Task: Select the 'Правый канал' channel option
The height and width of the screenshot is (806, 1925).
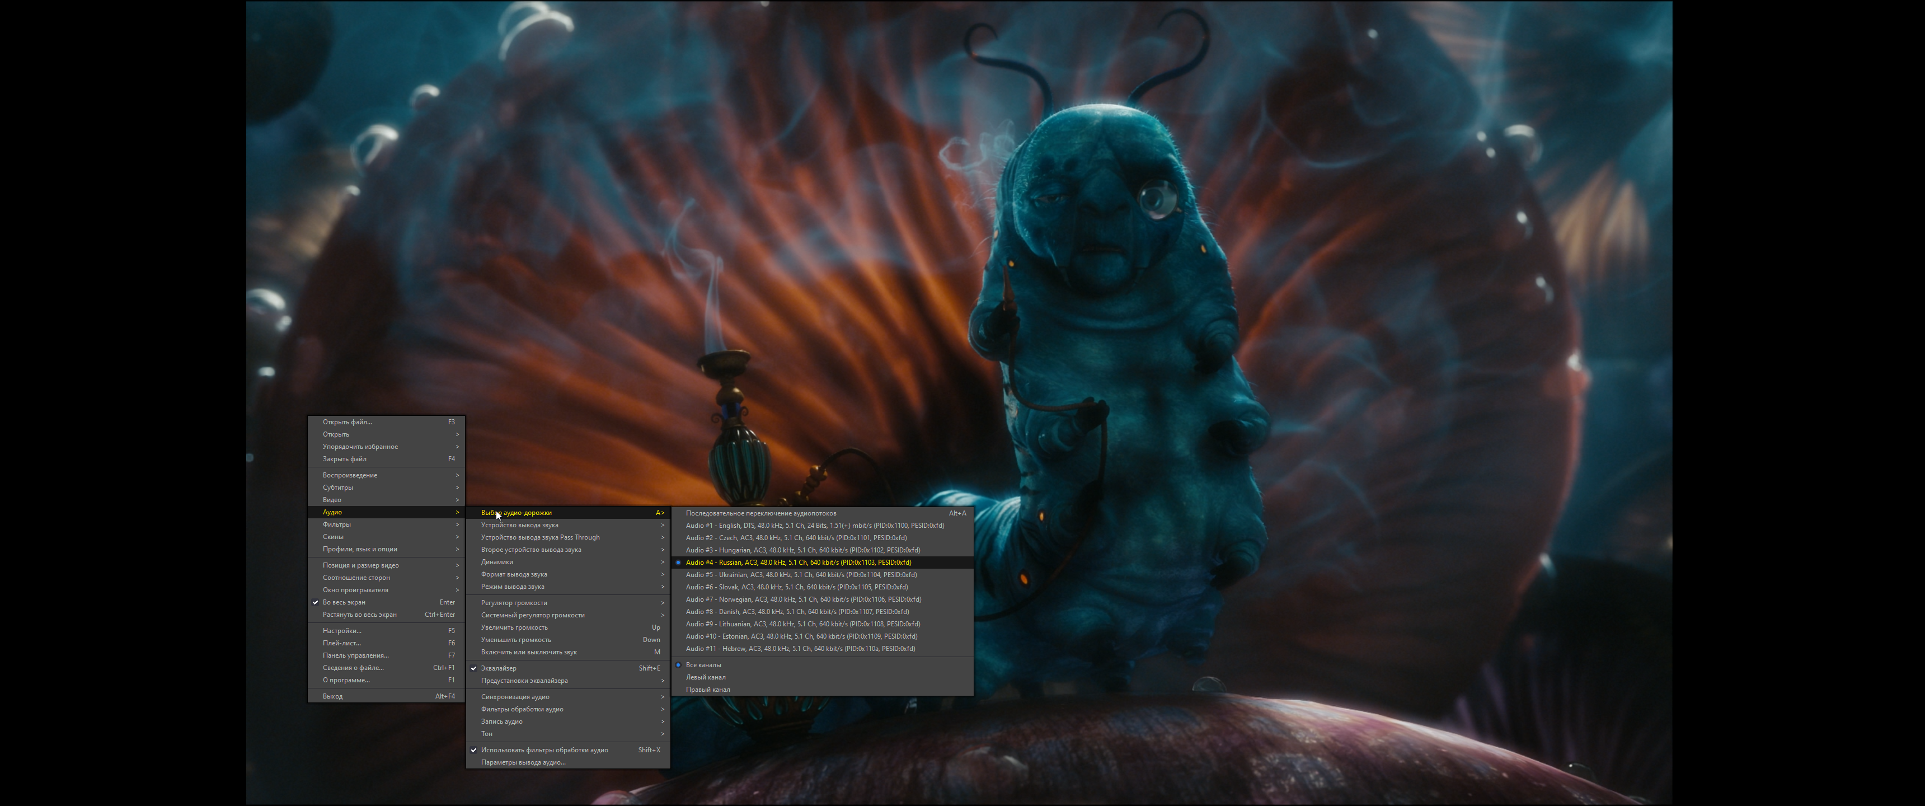Action: [x=822, y=690]
